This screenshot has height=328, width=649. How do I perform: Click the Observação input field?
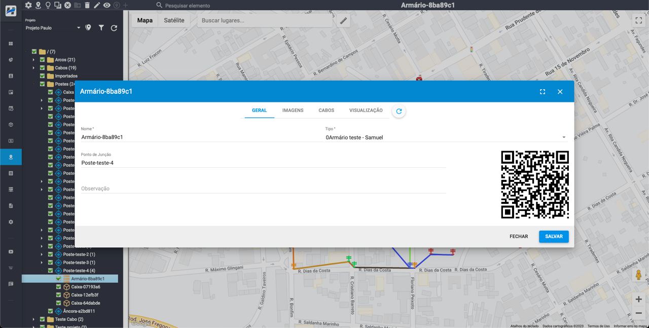coord(263,189)
